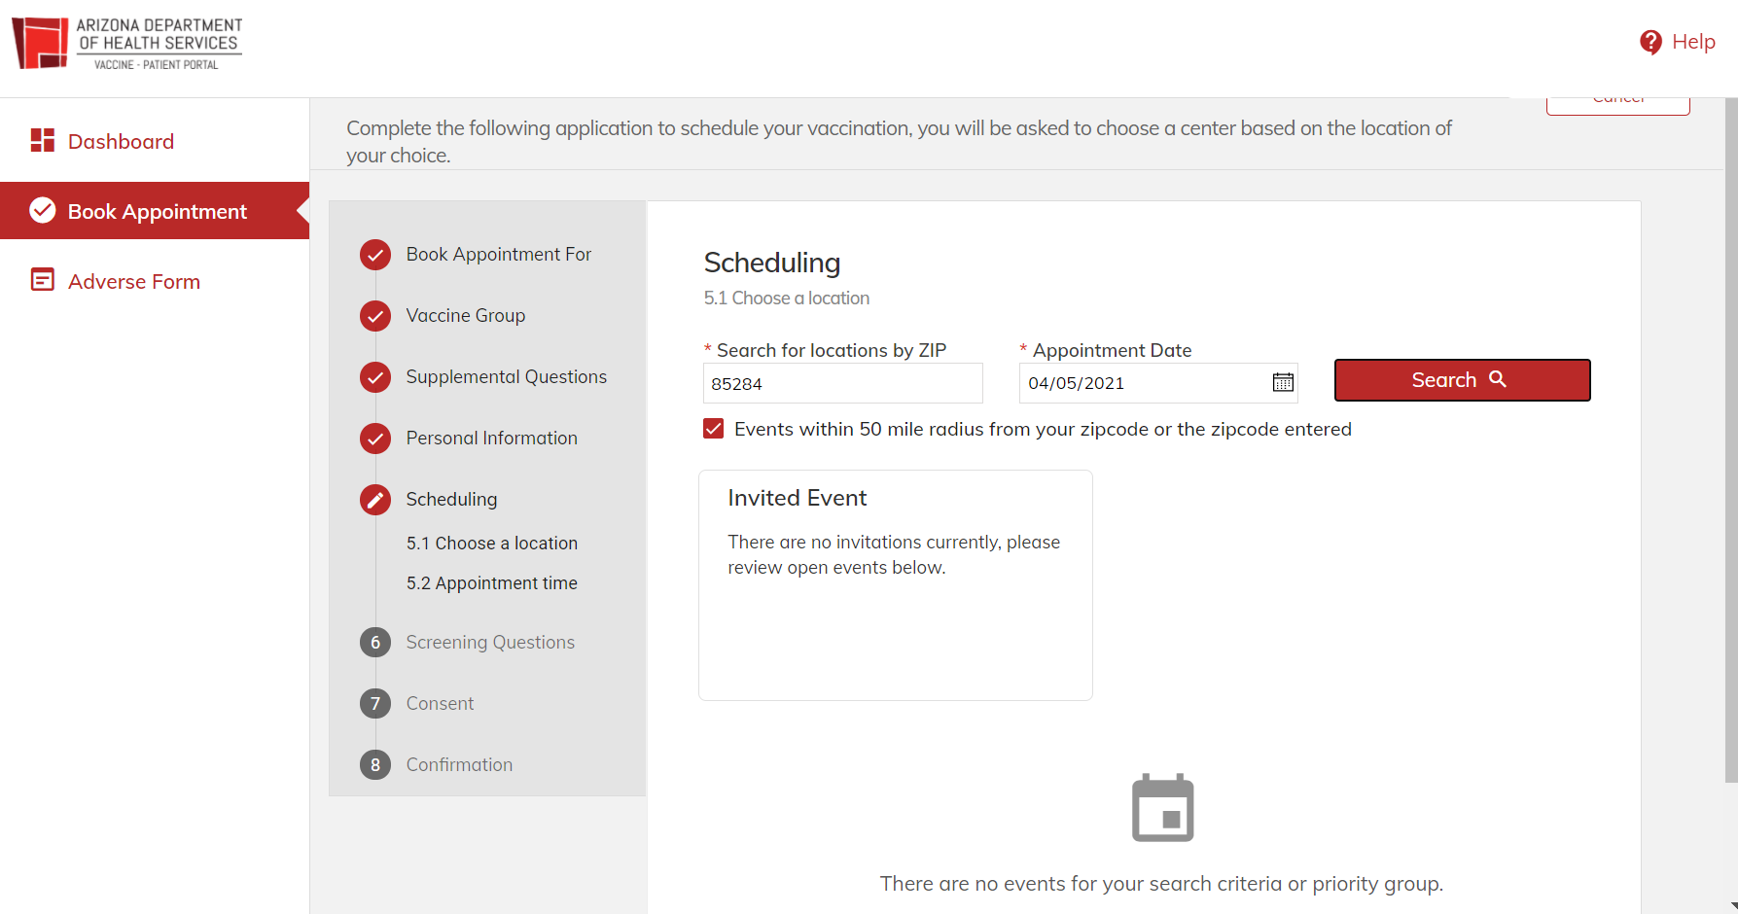Select the 5.1 Choose a location substep

(x=491, y=544)
